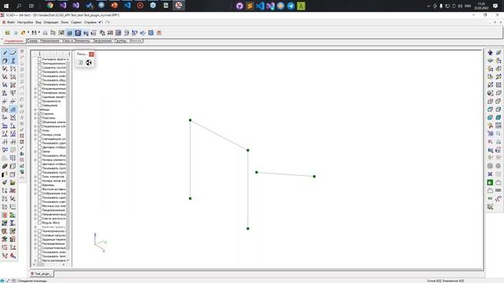Click the highlighted dark-blue grid icon in main toolbar
504x283 pixels.
pyautogui.click(x=78, y=33)
